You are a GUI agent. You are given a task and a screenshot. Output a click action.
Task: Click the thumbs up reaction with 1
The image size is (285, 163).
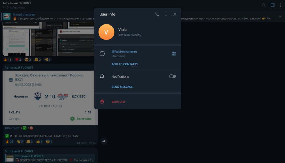pyautogui.click(x=39, y=142)
